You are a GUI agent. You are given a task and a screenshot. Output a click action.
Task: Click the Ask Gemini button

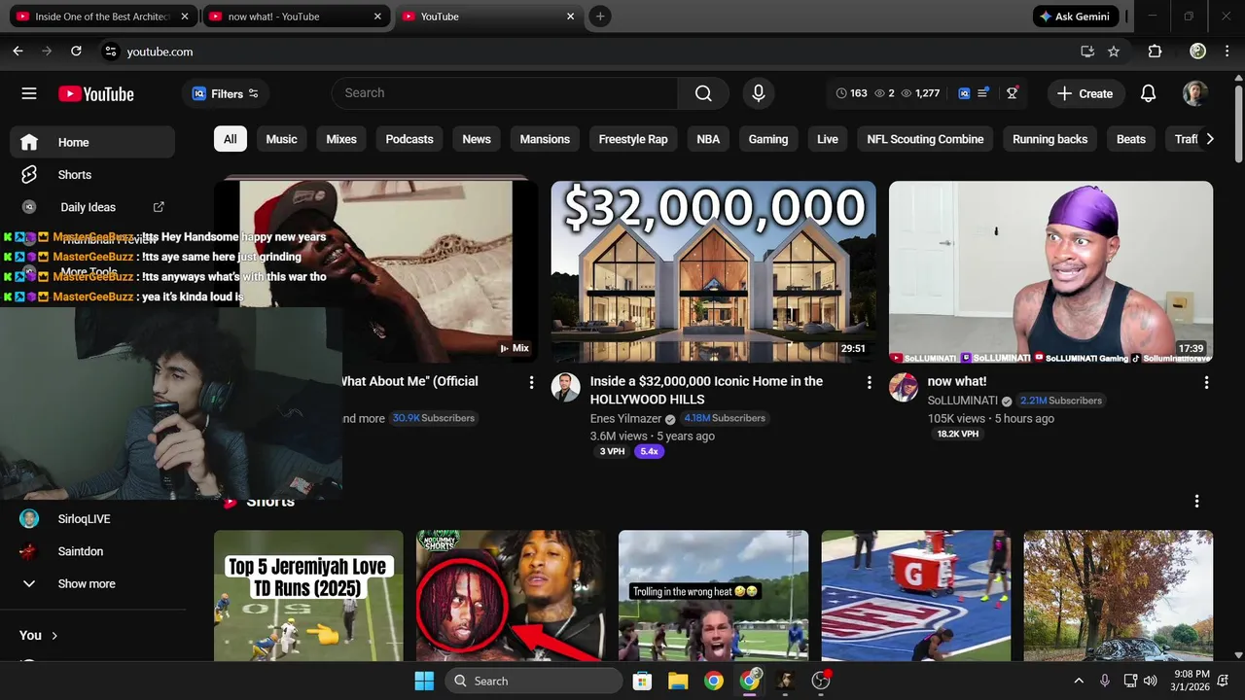point(1074,17)
